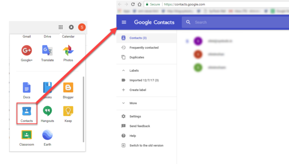
Task: Toggle the hamburger main menu
Action: pyautogui.click(x=124, y=22)
